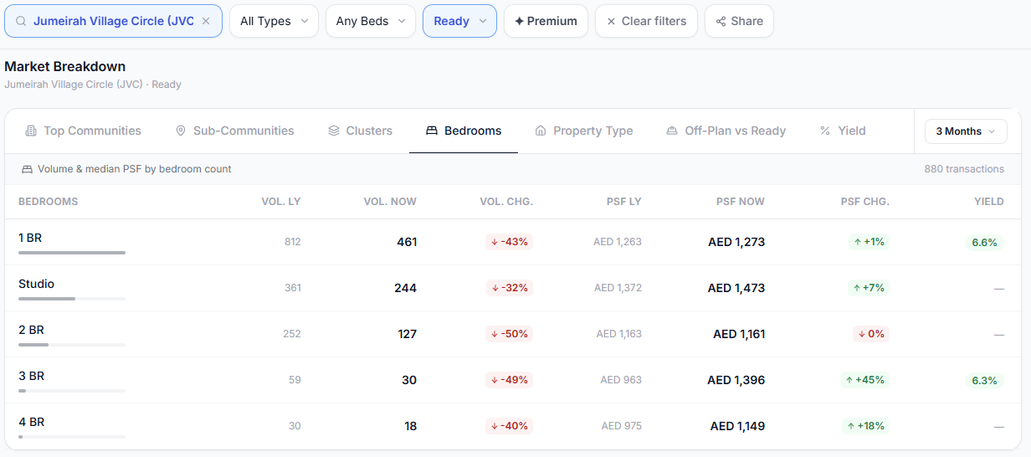Open the All Types dropdown
This screenshot has height=457, width=1031.
(x=274, y=21)
